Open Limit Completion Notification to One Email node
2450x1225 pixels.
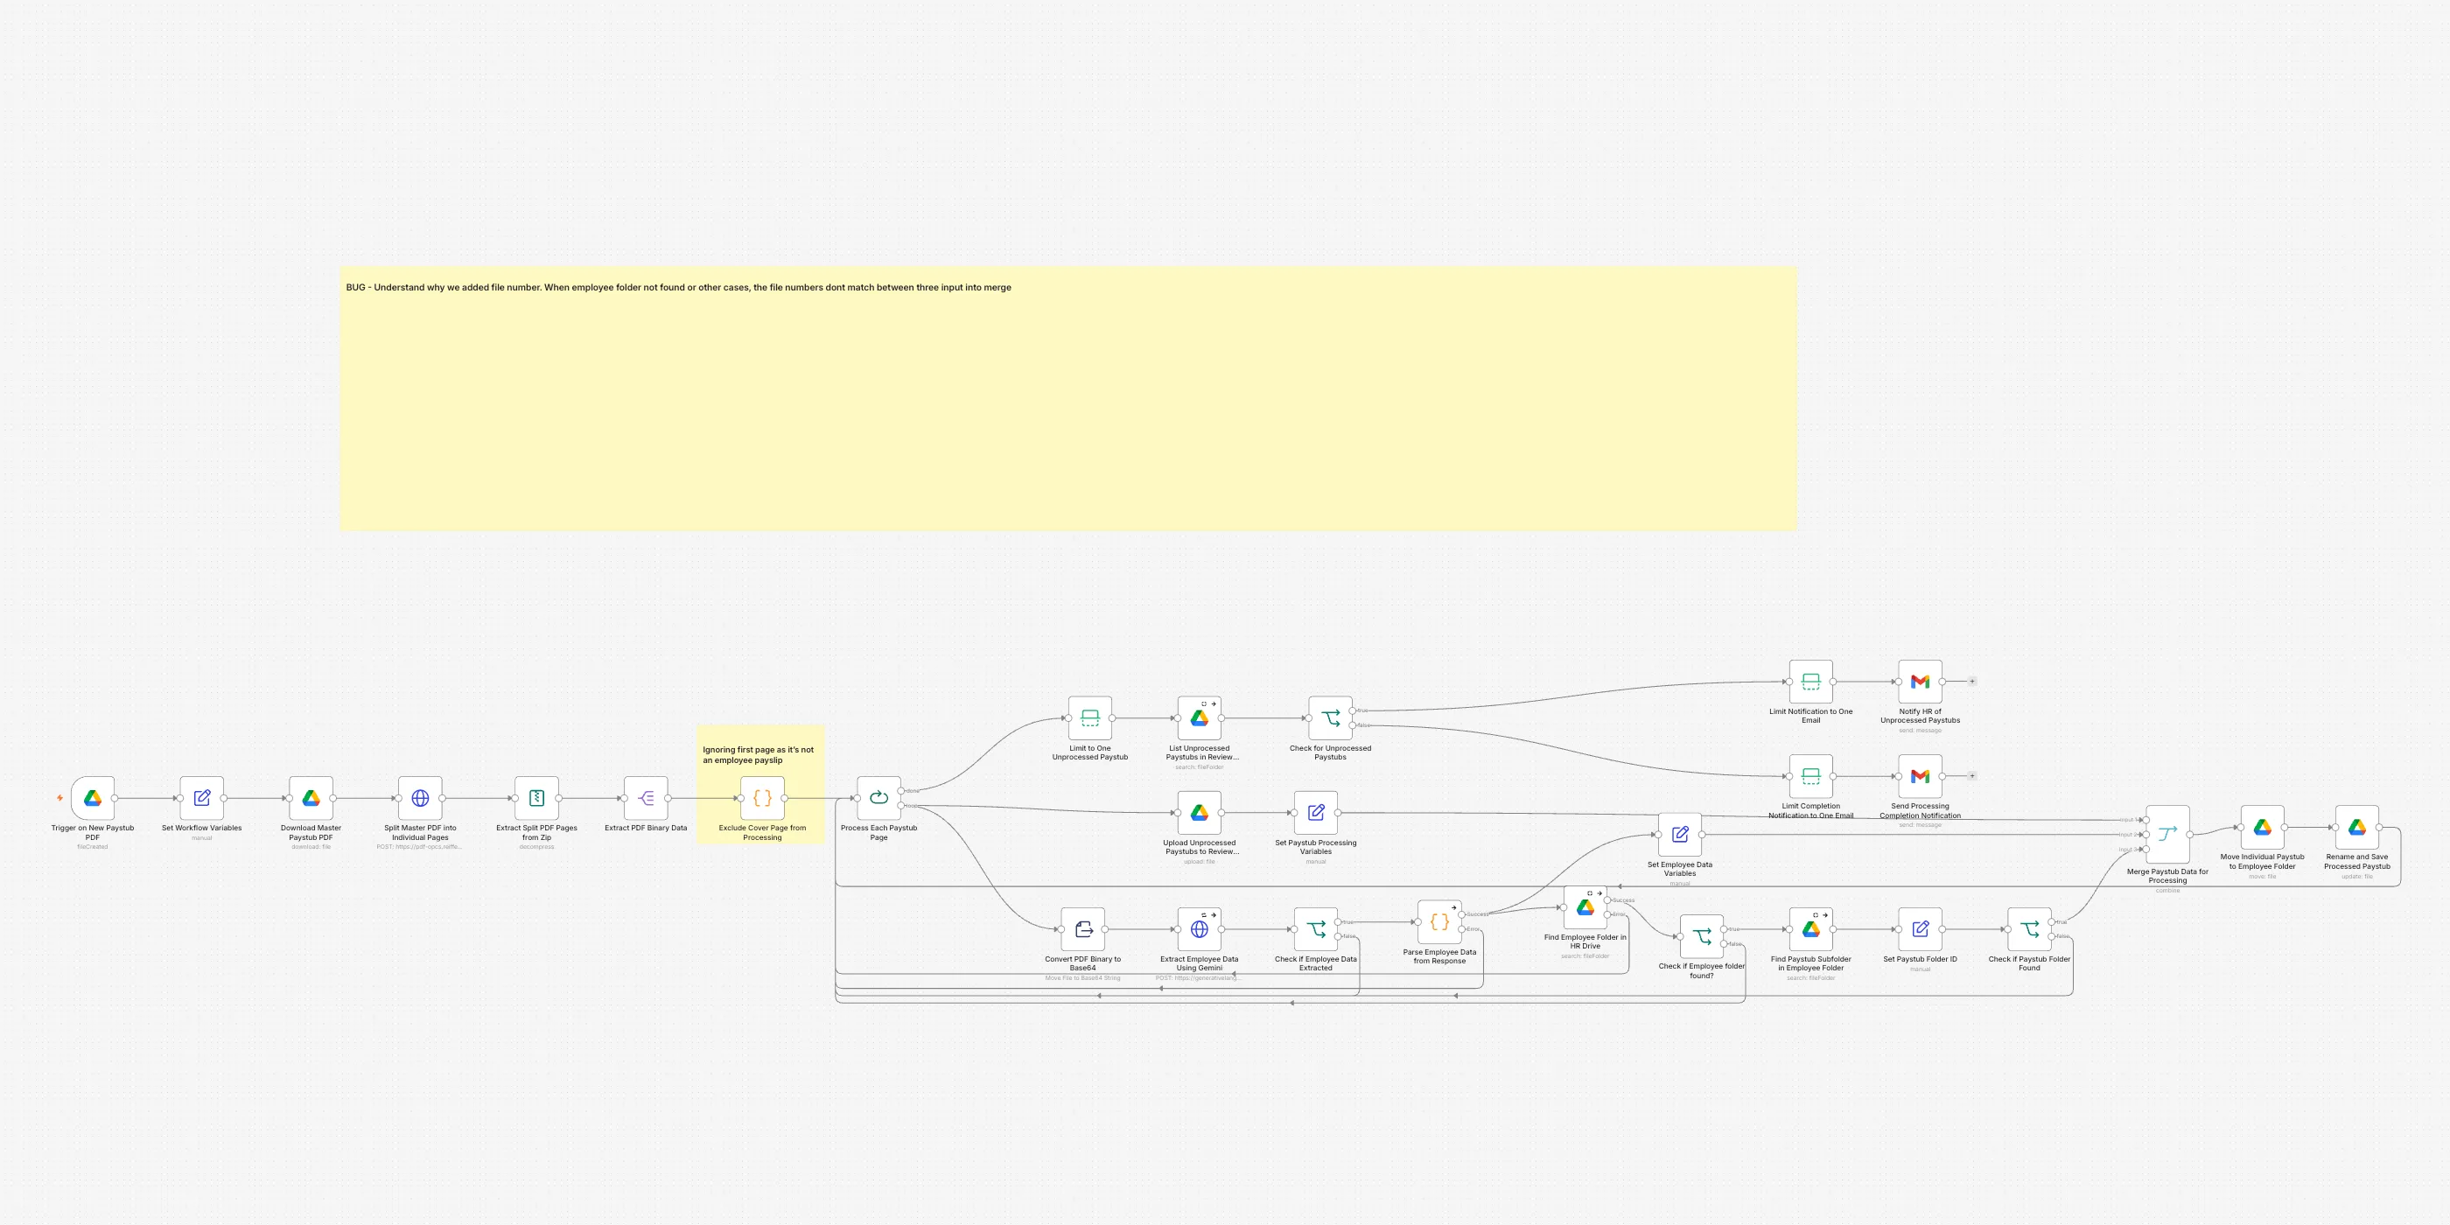pos(1811,776)
